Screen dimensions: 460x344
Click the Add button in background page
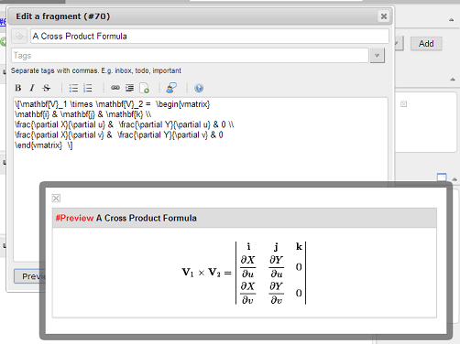(x=426, y=44)
